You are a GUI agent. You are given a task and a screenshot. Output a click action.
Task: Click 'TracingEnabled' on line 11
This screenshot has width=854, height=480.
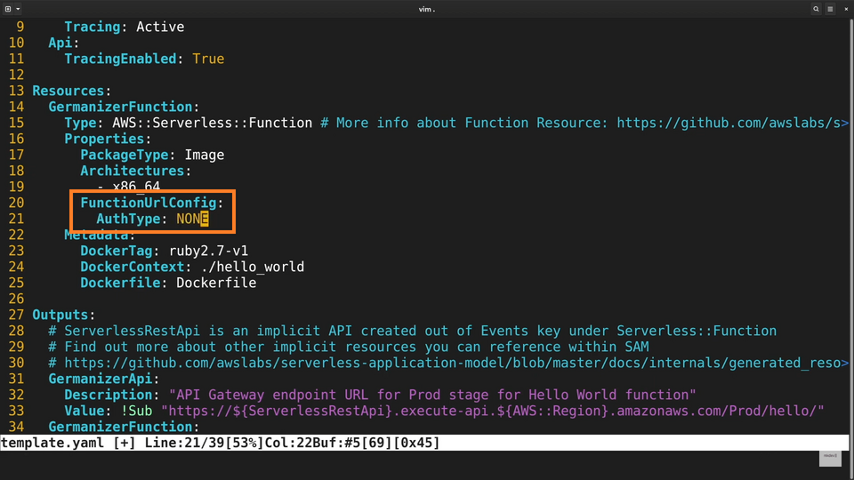point(120,59)
